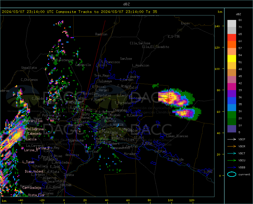
Task: Click the TUPUNGATO label
Action: (50, 160)
